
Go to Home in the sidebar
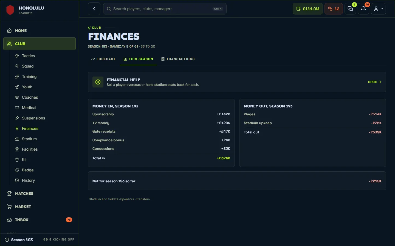pyautogui.click(x=39, y=31)
